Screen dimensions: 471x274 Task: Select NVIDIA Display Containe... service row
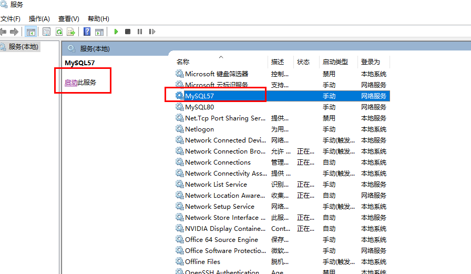pos(282,229)
